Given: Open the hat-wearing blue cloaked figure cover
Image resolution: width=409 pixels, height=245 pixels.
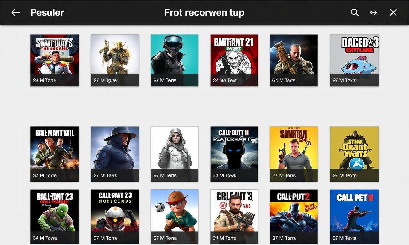Looking at the screenshot, I should point(115,154).
